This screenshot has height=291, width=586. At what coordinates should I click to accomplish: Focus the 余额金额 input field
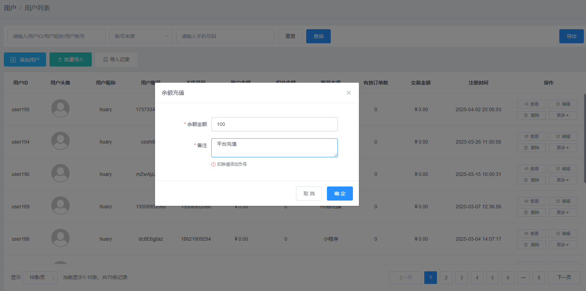click(x=274, y=124)
